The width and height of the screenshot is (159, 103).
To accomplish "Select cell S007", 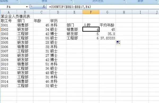I will pyautogui.click(x=9, y=51).
